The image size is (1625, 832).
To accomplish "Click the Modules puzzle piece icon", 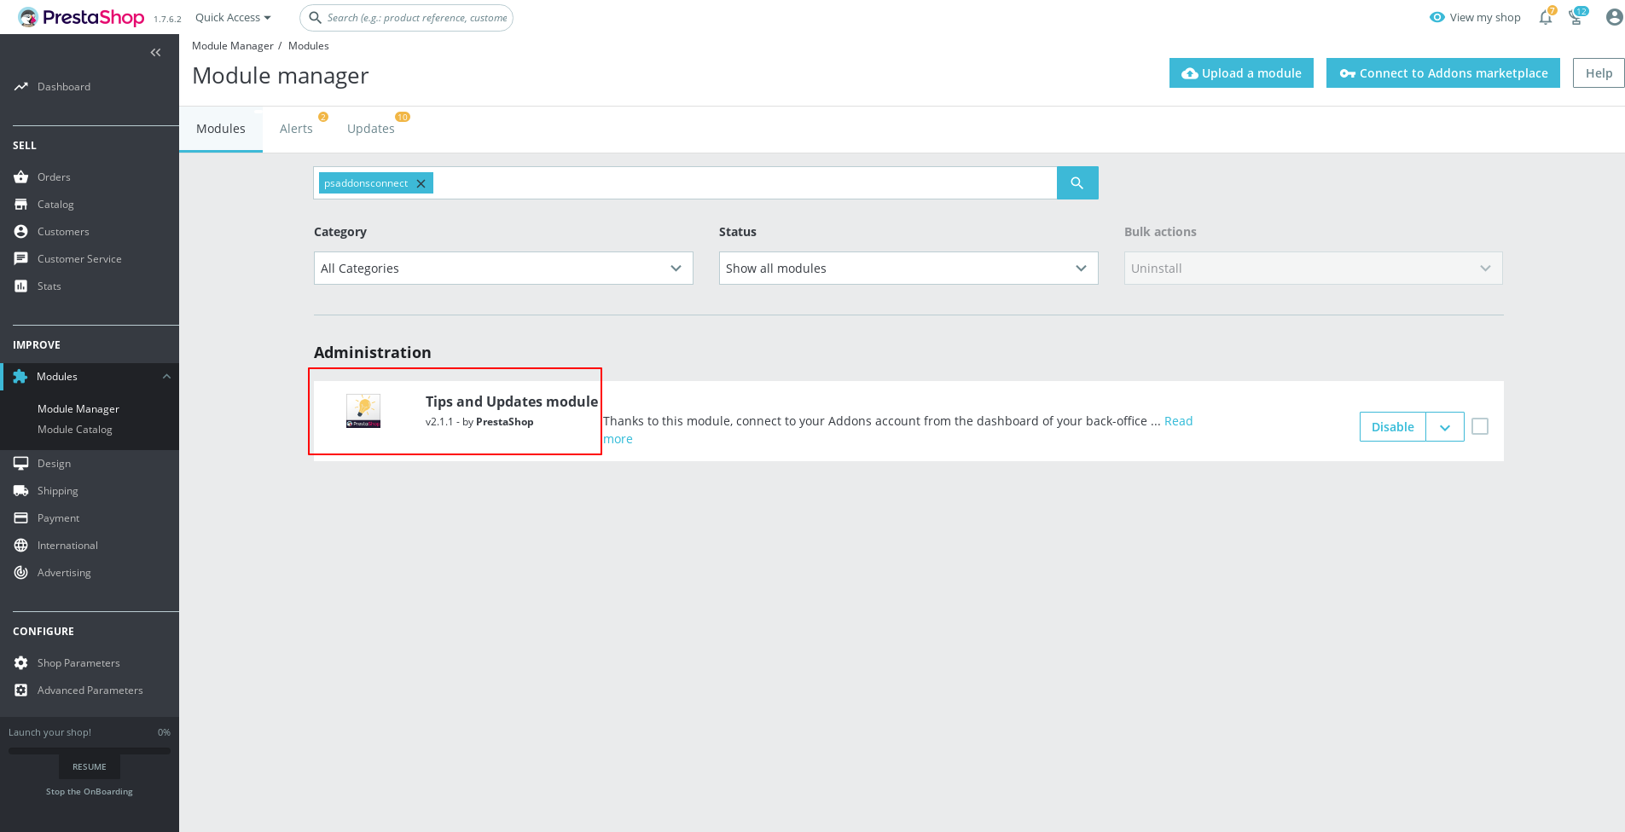I will click(x=20, y=377).
